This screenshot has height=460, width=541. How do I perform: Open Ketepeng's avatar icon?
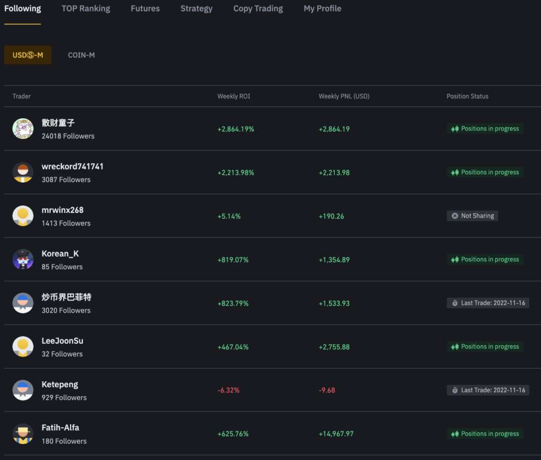click(23, 390)
